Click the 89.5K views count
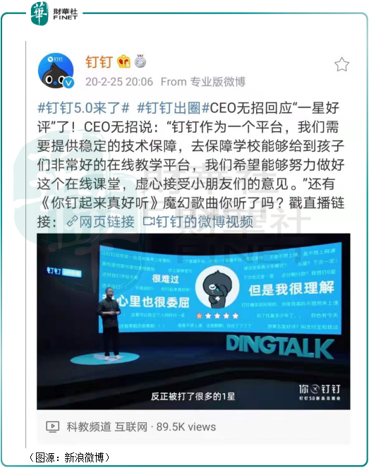The height and width of the screenshot is (468, 369). [x=186, y=427]
